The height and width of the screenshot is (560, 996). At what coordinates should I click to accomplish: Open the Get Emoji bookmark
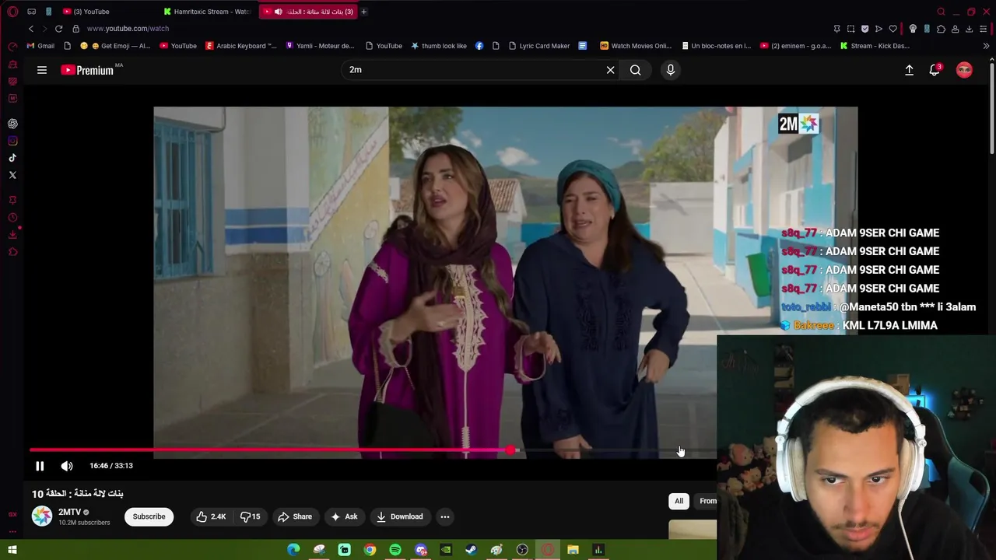coord(115,46)
